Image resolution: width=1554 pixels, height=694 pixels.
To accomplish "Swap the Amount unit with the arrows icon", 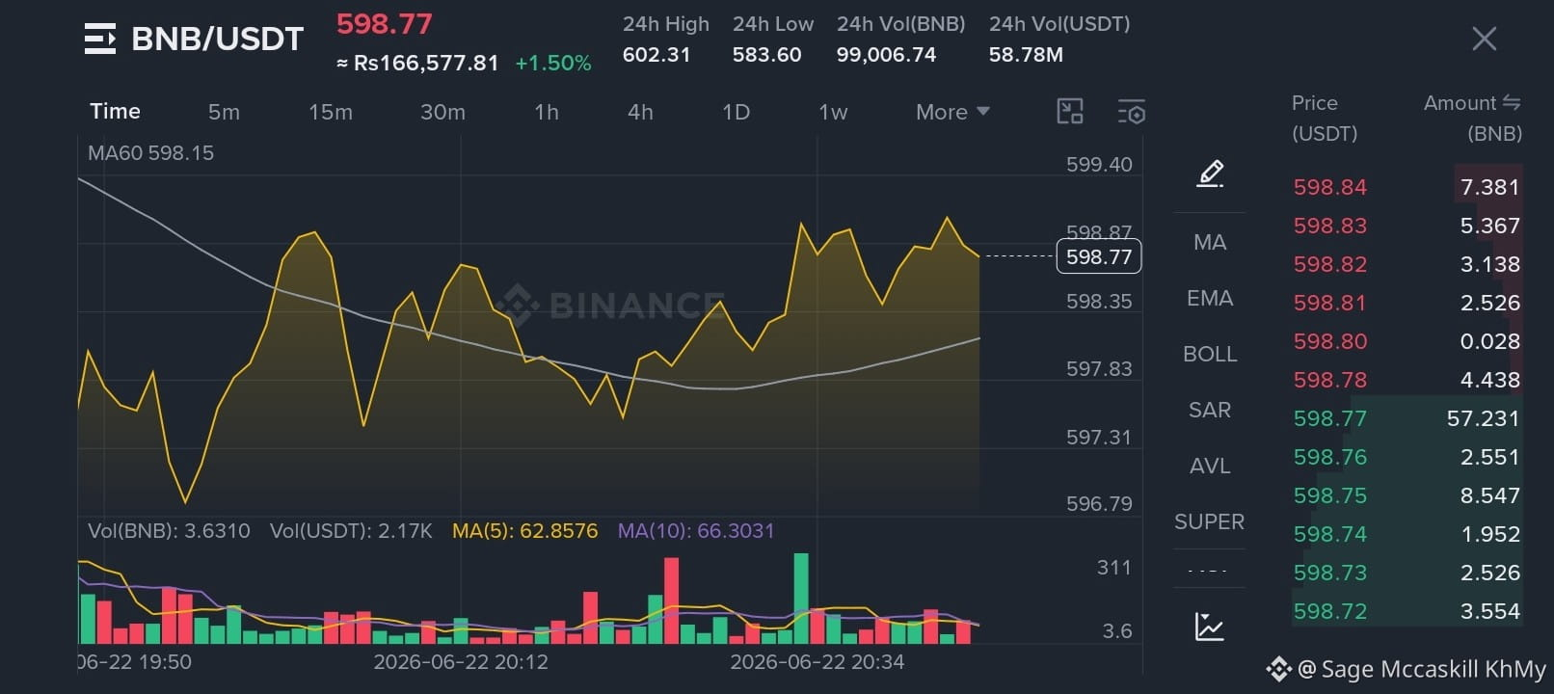I will click(1512, 102).
